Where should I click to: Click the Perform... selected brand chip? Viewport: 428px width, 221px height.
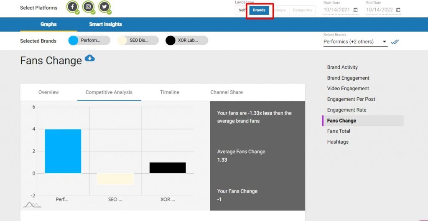tap(89, 41)
